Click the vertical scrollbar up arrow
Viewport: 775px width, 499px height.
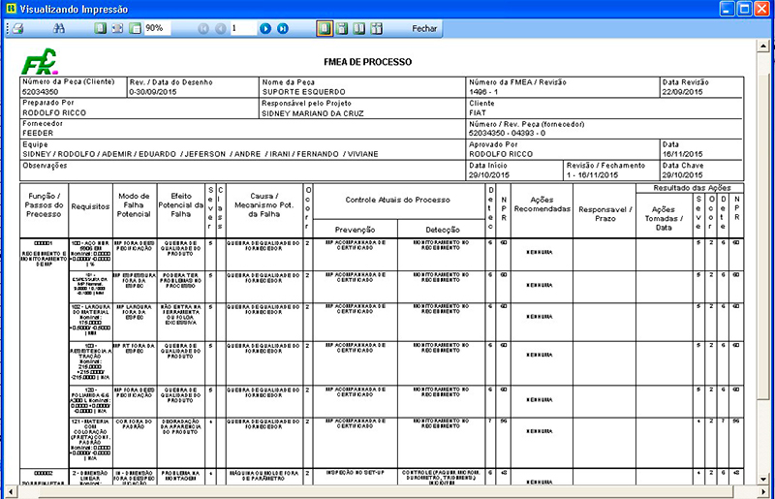(x=763, y=46)
